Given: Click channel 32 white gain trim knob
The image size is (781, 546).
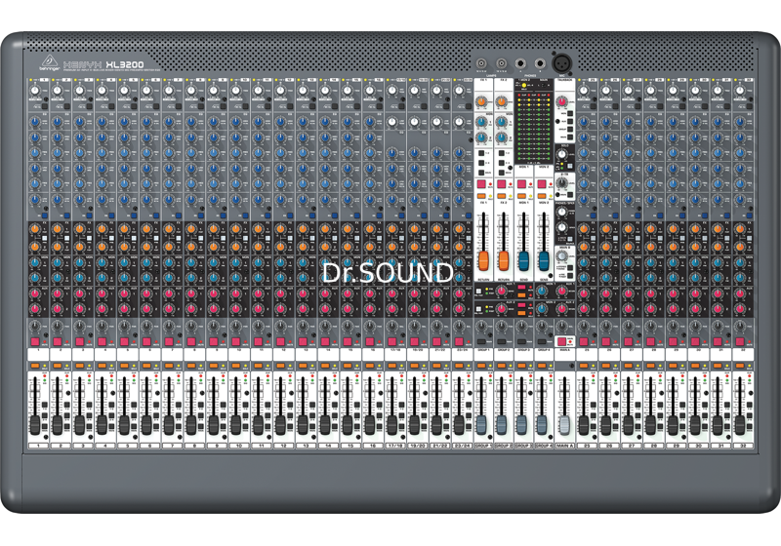Looking at the screenshot, I should coord(740,91).
